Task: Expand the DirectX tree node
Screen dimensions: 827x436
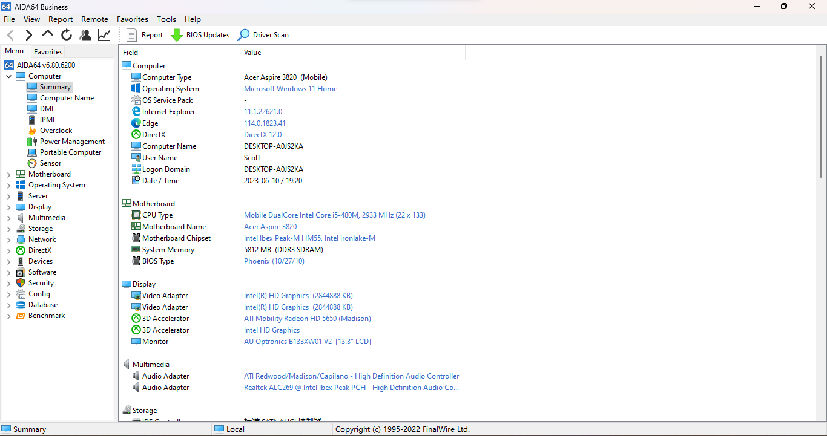Action: click(x=8, y=250)
